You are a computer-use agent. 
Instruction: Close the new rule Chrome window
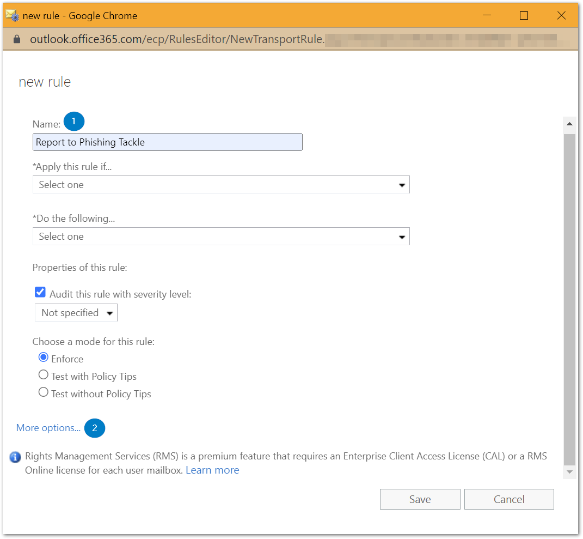tap(561, 15)
